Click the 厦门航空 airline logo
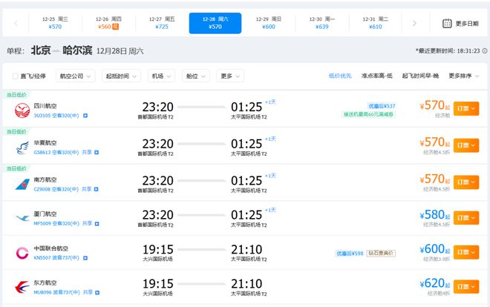This screenshot has width=490, height=307. point(22,218)
